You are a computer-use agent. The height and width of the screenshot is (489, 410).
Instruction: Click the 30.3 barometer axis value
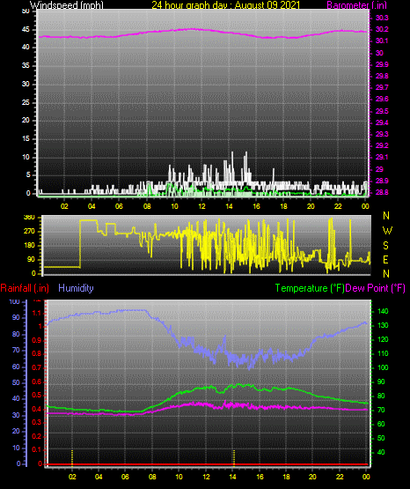382,18
